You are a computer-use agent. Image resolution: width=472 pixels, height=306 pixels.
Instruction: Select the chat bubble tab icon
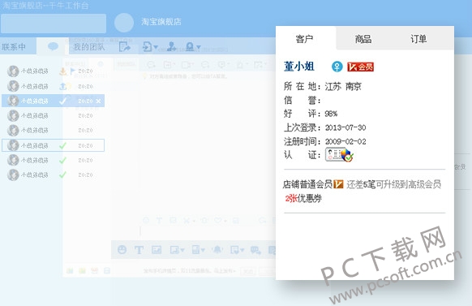(53, 46)
